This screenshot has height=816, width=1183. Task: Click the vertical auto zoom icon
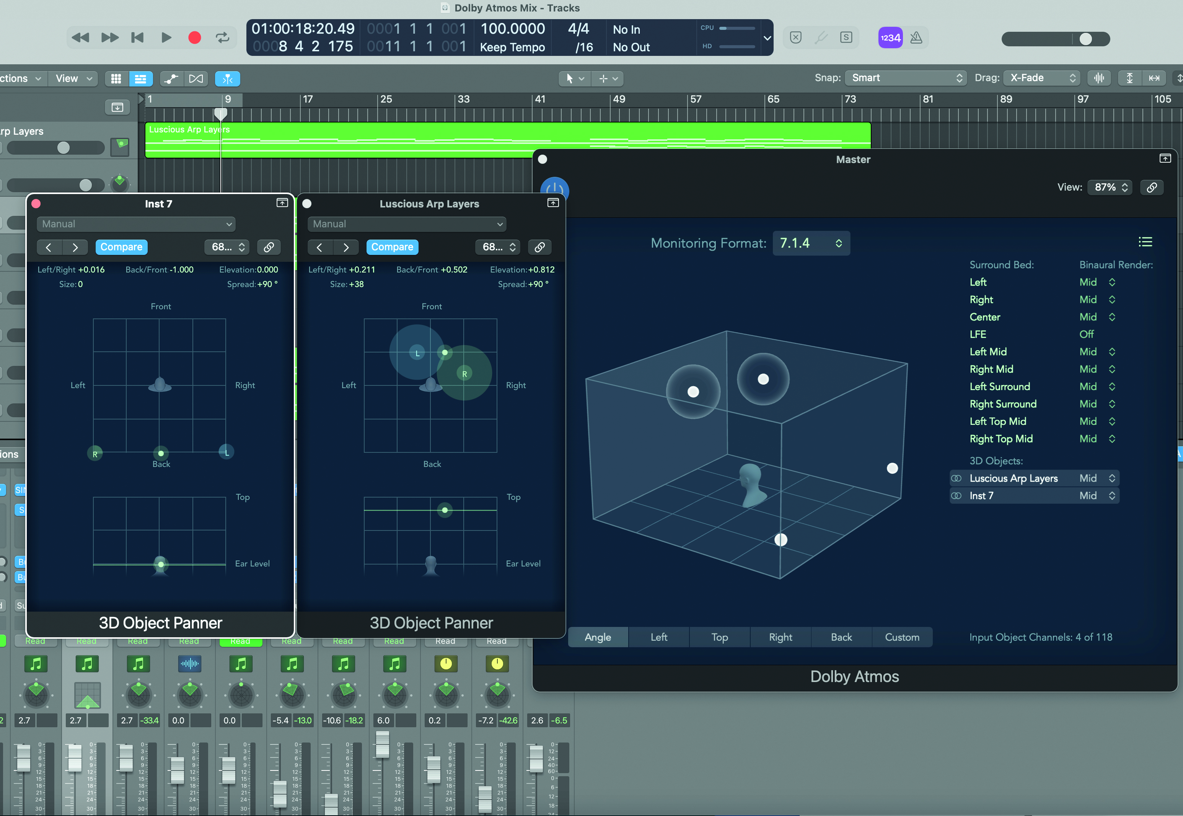pyautogui.click(x=1129, y=78)
